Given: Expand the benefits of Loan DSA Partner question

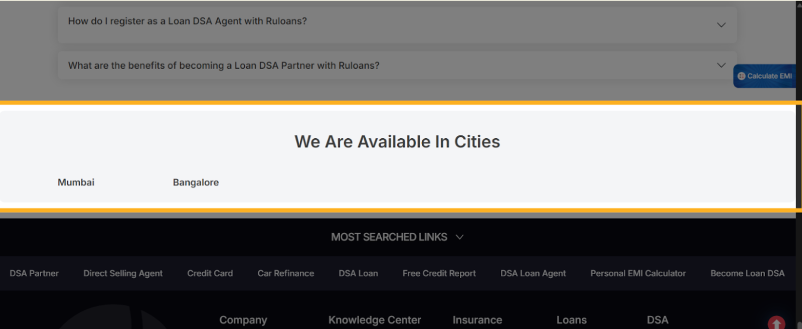Looking at the screenshot, I should [721, 65].
